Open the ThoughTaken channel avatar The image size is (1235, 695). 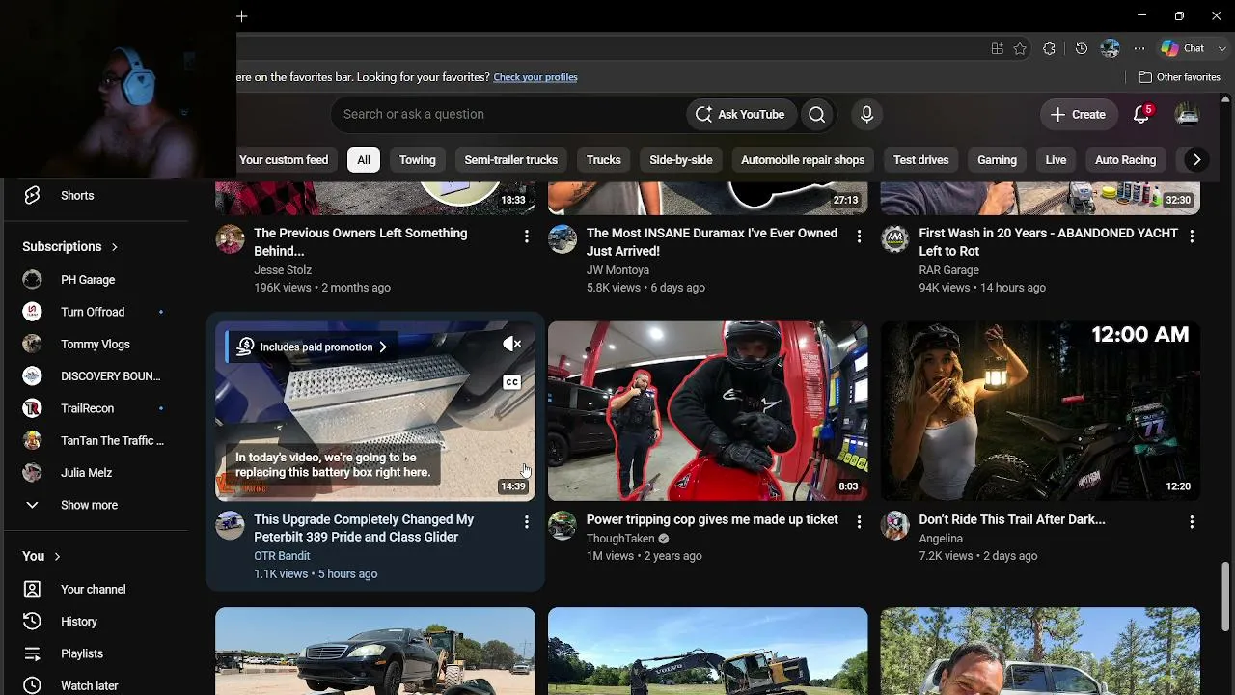[563, 526]
